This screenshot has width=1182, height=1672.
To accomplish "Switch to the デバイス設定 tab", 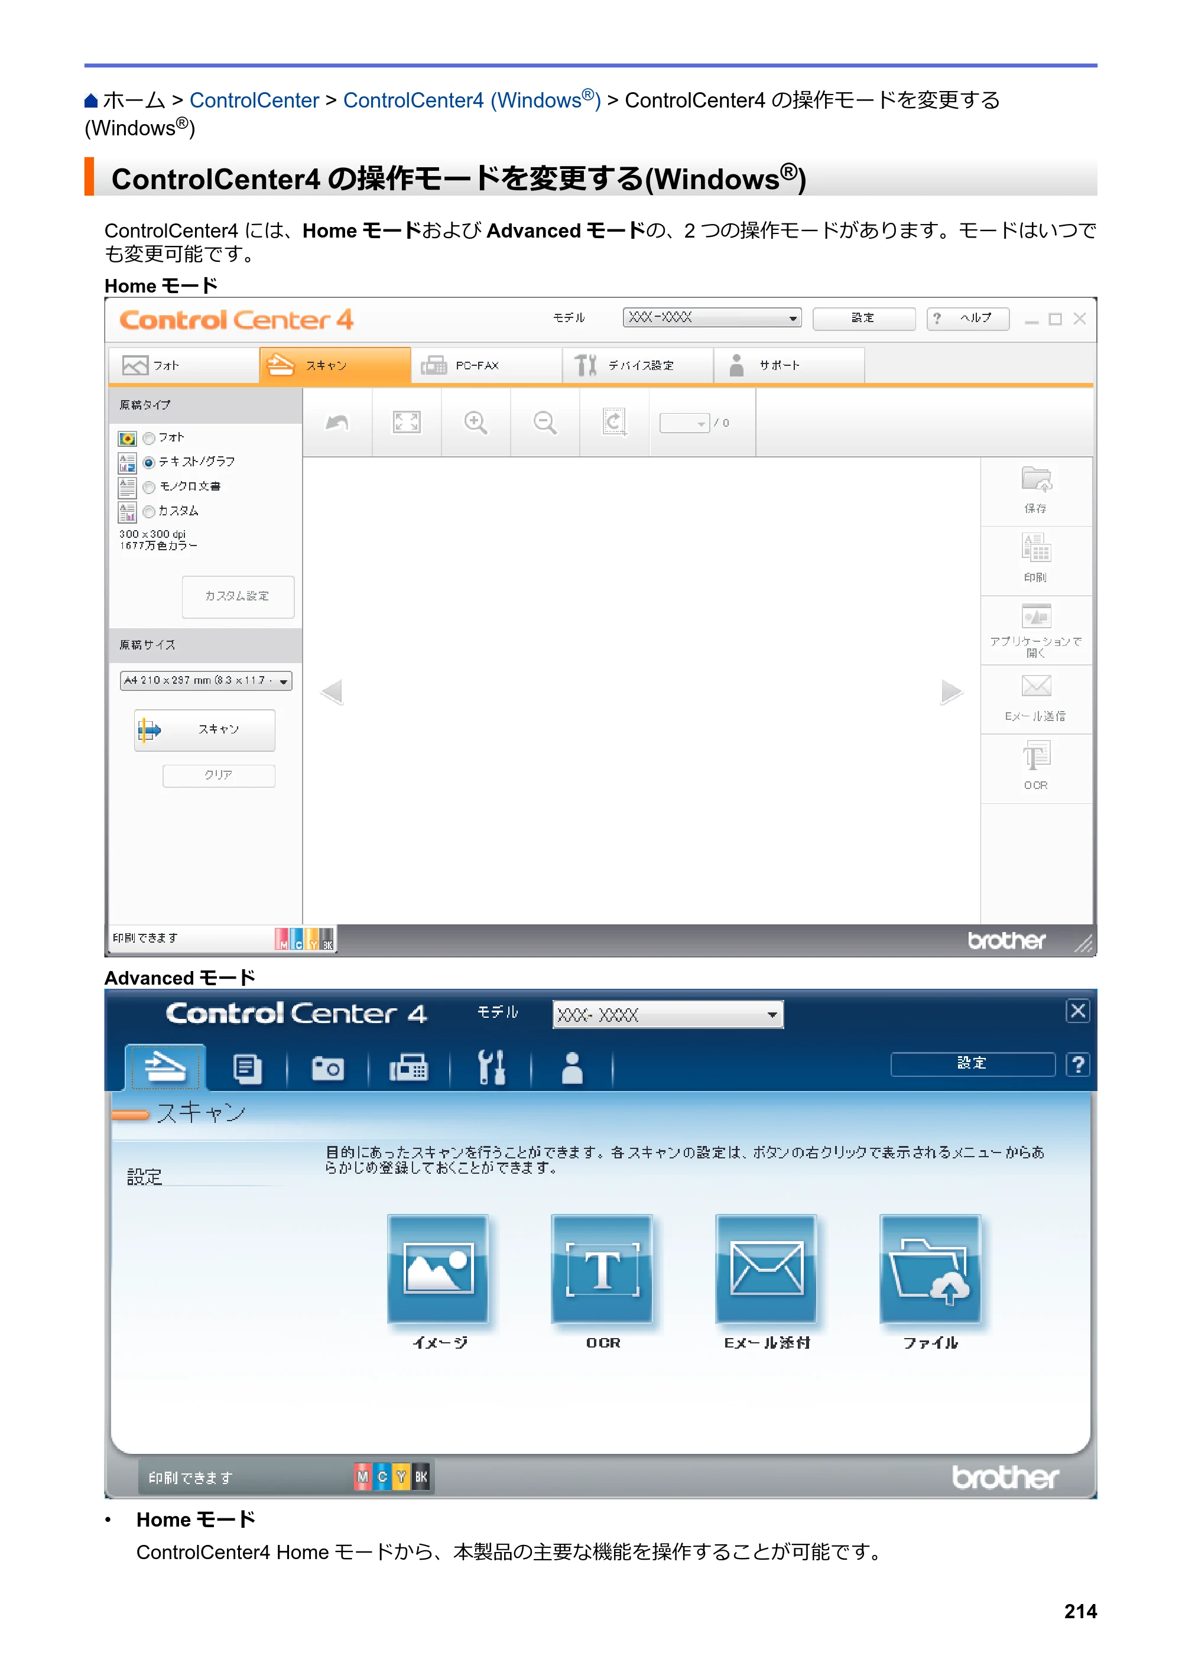I will [638, 365].
